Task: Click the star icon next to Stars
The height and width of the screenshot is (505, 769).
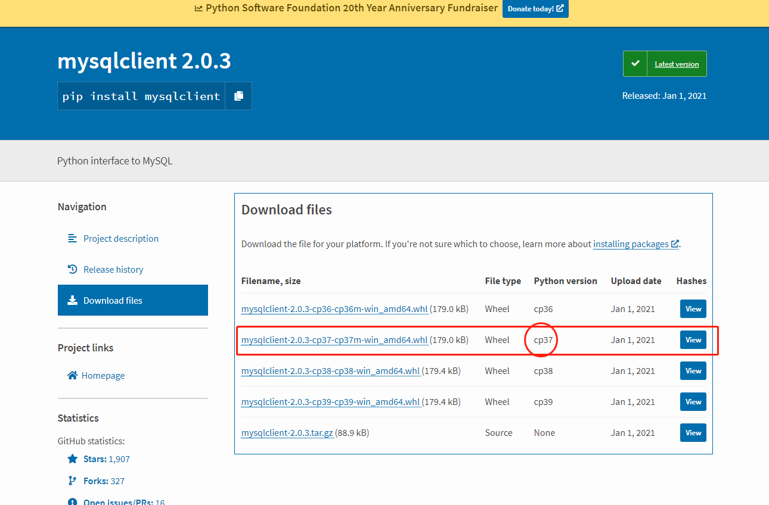Action: tap(73, 459)
